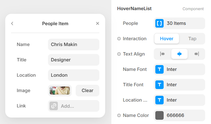Click plus icon beside Name Color
211x124 pixels.
pos(119,115)
